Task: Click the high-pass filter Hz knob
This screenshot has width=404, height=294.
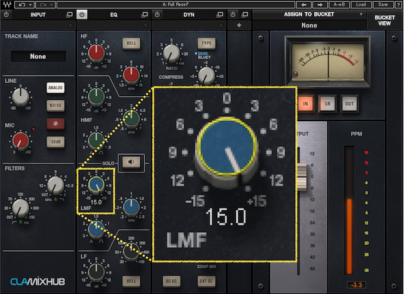Action: coord(21,208)
